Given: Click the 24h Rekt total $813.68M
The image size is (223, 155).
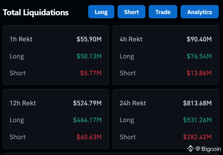Looking at the screenshot, I should coord(197,103).
